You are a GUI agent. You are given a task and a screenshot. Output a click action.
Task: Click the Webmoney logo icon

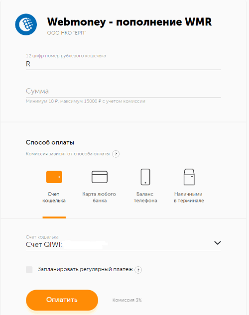click(x=26, y=24)
